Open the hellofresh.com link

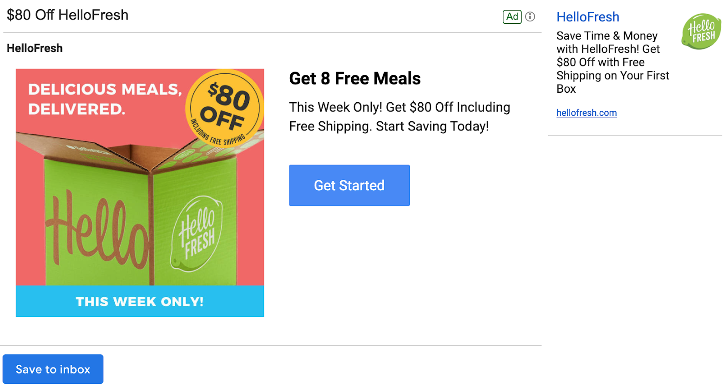pyautogui.click(x=586, y=113)
